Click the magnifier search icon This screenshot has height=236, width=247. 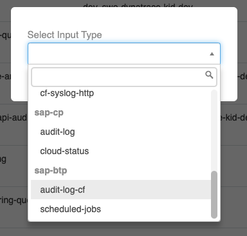209,75
